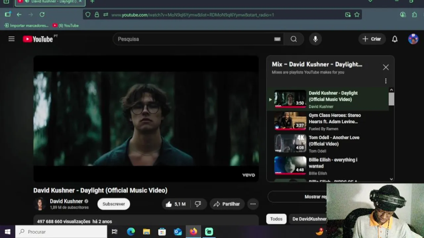Subscribe with the Subscrever button
This screenshot has width=424, height=238.
click(x=114, y=204)
